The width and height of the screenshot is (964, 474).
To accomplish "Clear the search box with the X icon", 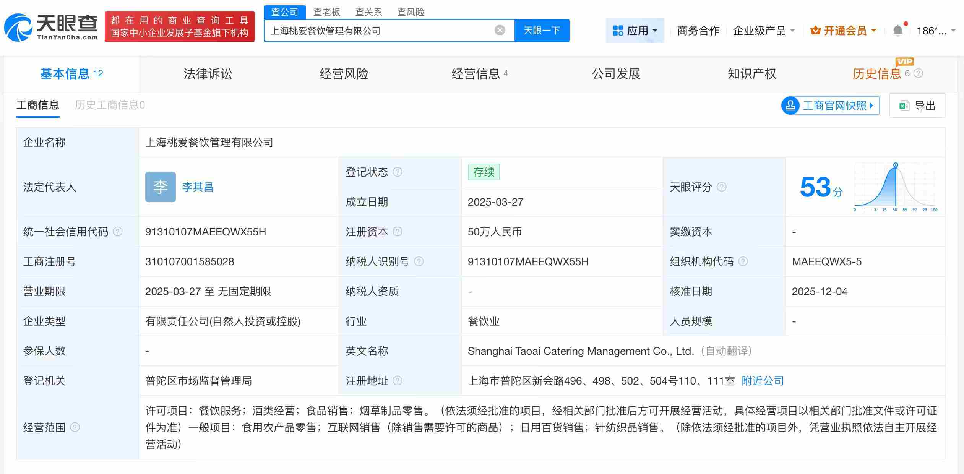I will click(499, 30).
